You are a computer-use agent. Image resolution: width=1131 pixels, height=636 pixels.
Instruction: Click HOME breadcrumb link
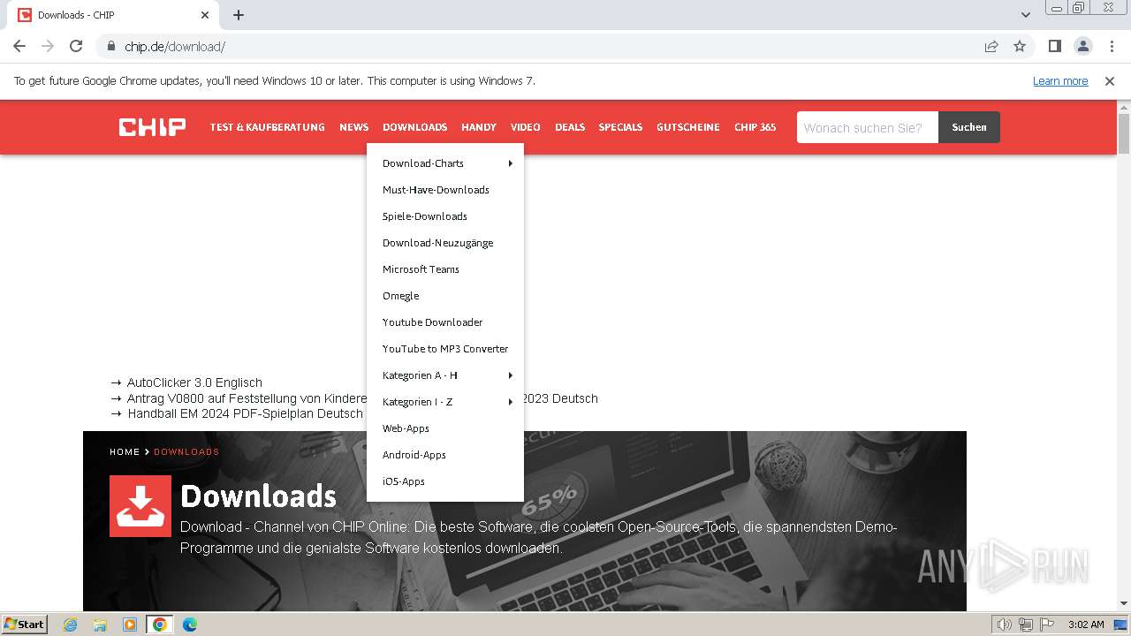point(125,451)
